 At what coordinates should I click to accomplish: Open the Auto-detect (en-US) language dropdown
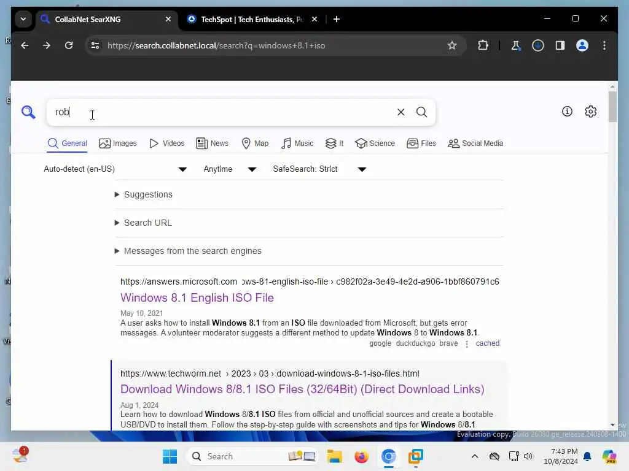point(115,169)
